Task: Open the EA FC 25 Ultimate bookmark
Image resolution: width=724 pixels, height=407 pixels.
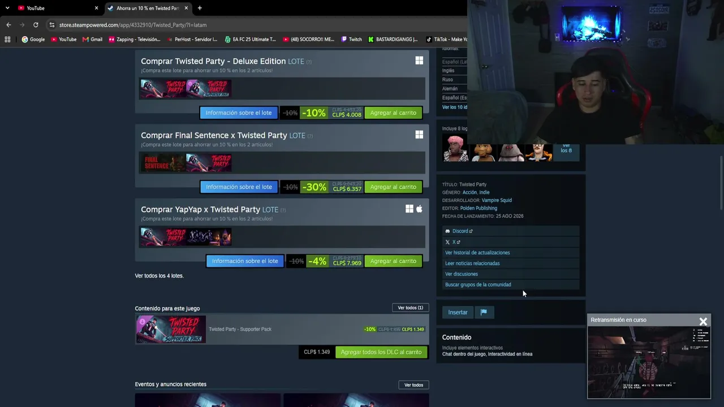Action: 250,40
